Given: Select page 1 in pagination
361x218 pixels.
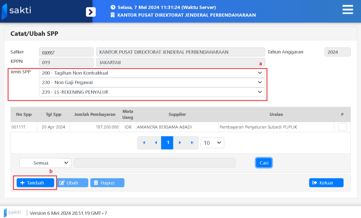Looking at the screenshot, I should coord(168,142).
